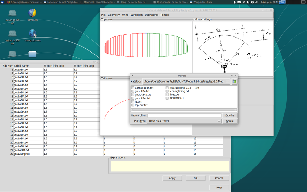This screenshot has height=192, width=307.
Task: Open Pliki typu file type dropdown
Action: (x=184, y=121)
